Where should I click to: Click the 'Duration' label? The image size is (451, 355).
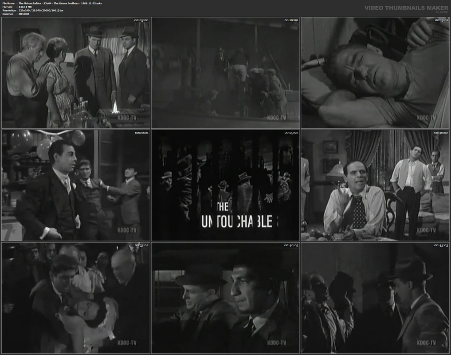8,14
